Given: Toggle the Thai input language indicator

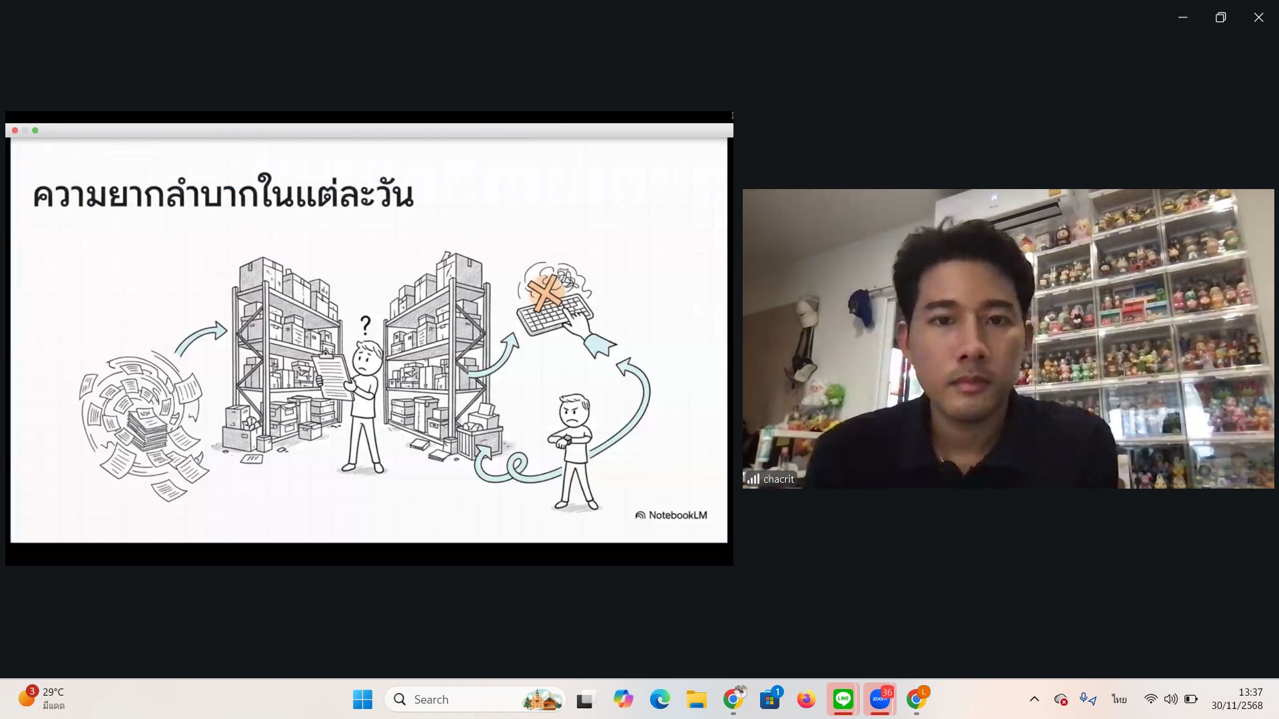Looking at the screenshot, I should 1119,699.
